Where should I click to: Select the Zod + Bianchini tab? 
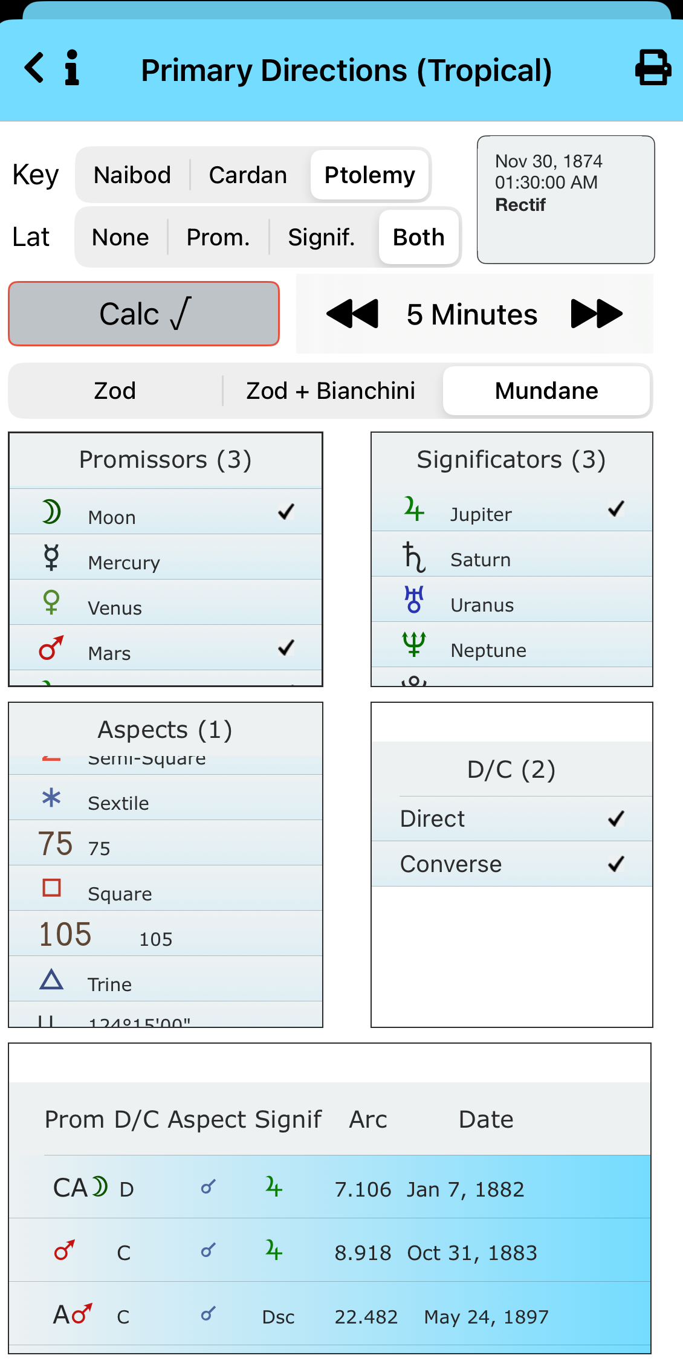point(331,391)
